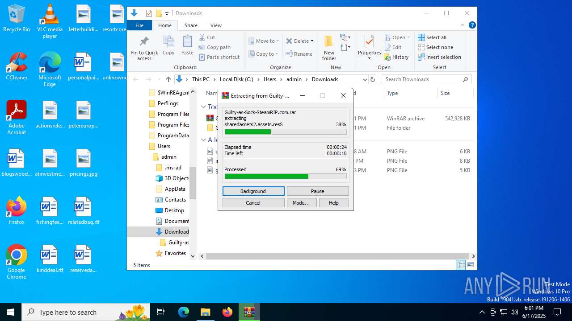Open File Explorer from taskbar

205,312
